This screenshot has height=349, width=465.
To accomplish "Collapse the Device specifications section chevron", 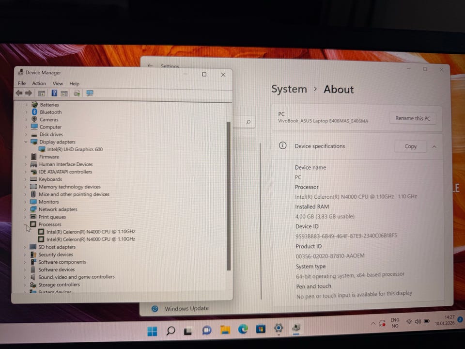I will 434,146.
